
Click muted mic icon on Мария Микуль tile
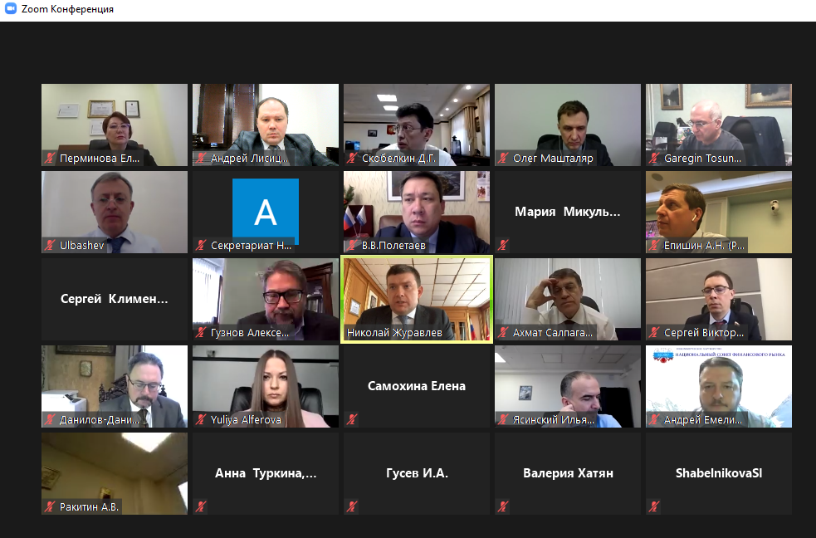[503, 245]
